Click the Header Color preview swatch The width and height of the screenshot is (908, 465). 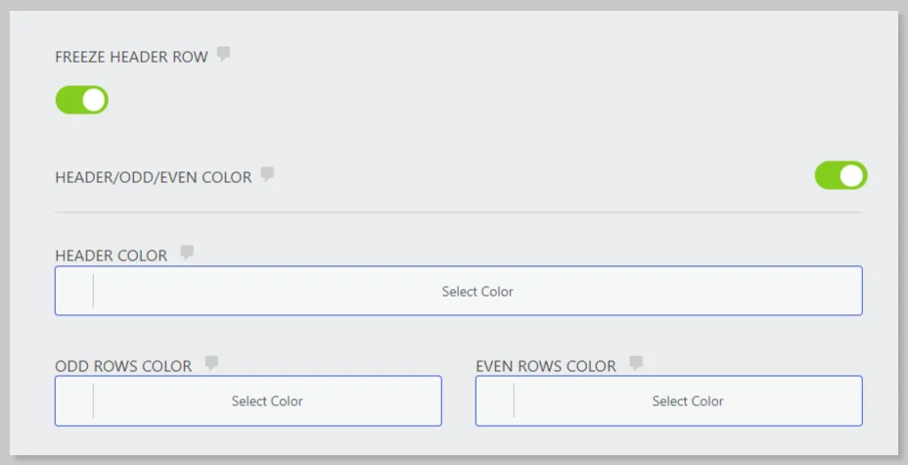point(74,291)
